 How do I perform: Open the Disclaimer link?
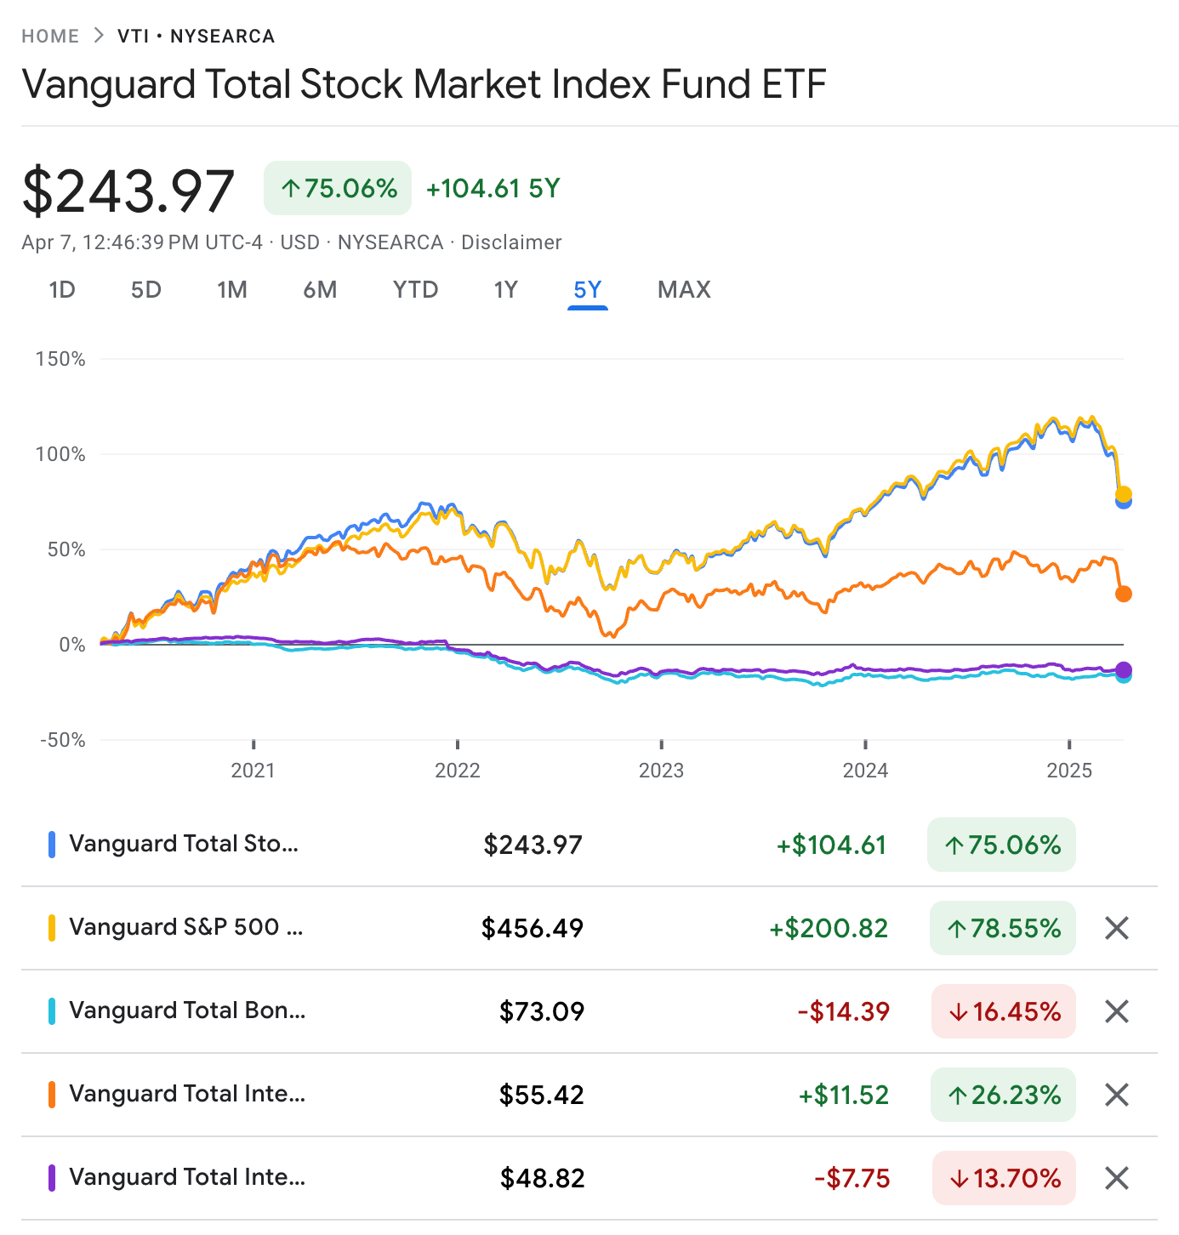(x=511, y=242)
